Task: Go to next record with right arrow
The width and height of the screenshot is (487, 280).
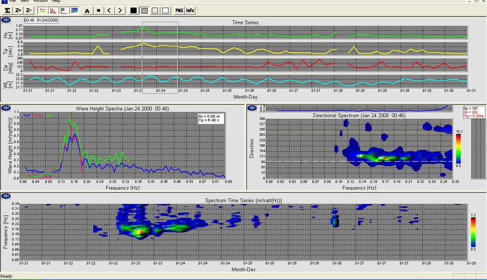Action: pyautogui.click(x=120, y=10)
